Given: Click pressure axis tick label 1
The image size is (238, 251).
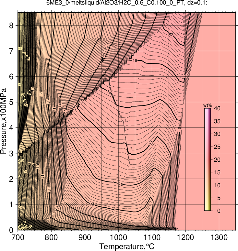Looking at the screenshot, I should [x=11, y=204].
